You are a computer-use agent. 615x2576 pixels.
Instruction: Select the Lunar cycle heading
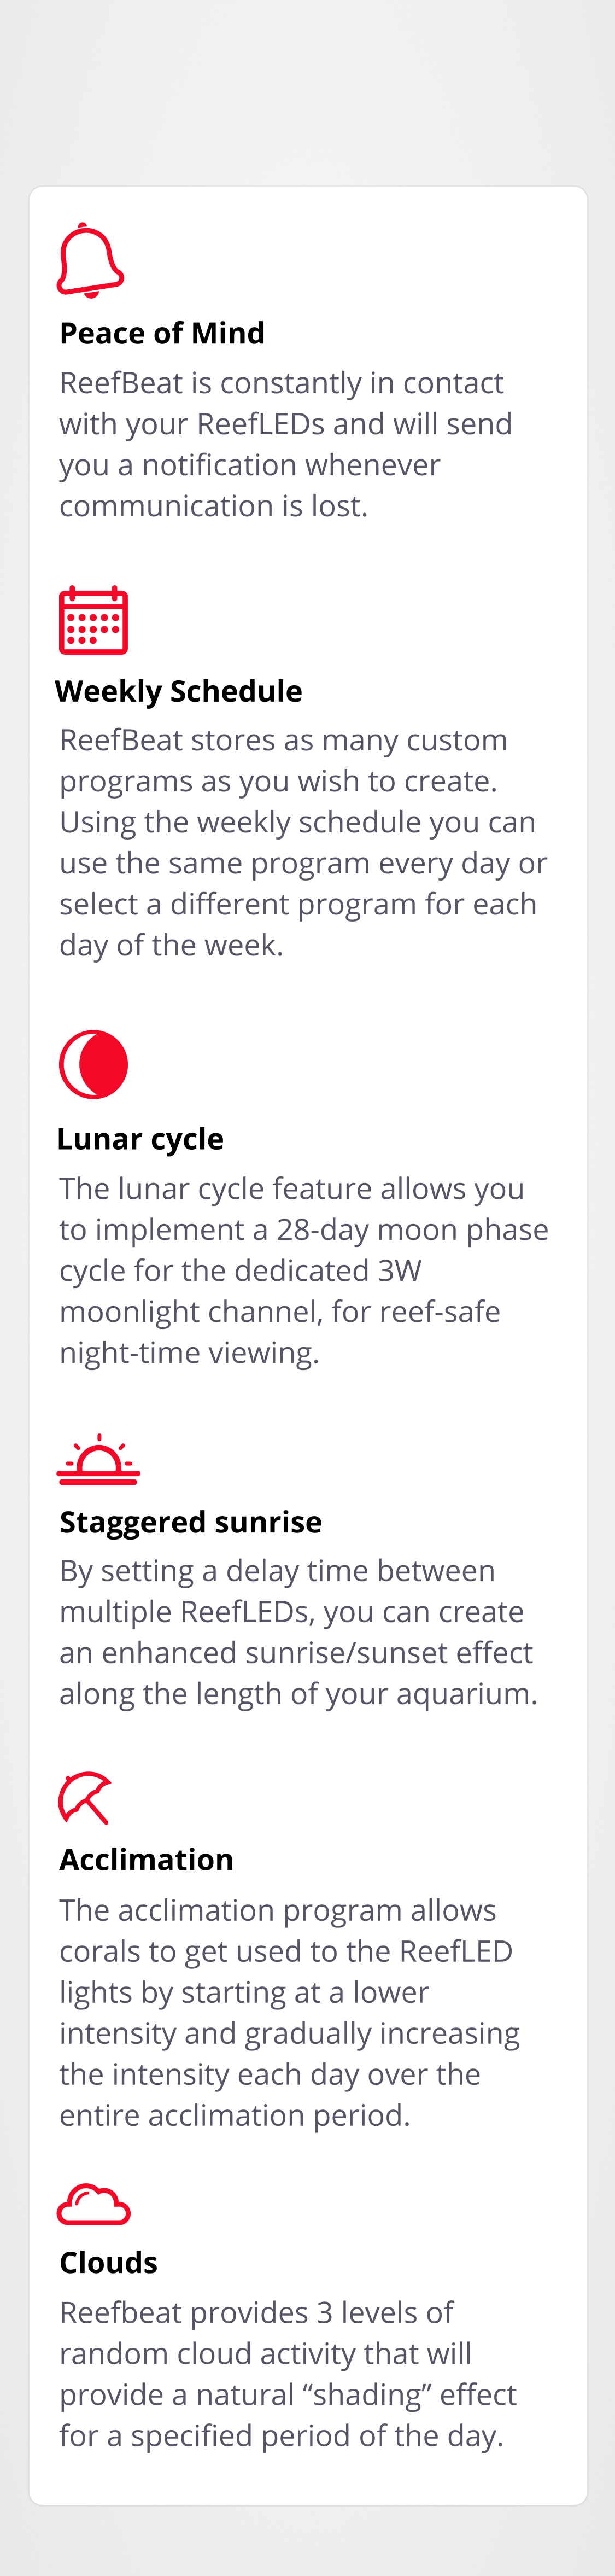[140, 1139]
